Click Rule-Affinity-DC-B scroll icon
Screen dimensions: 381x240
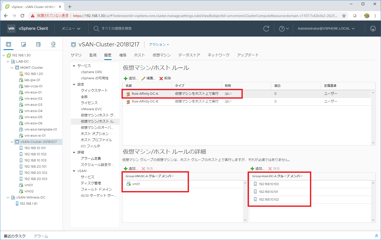point(128,102)
